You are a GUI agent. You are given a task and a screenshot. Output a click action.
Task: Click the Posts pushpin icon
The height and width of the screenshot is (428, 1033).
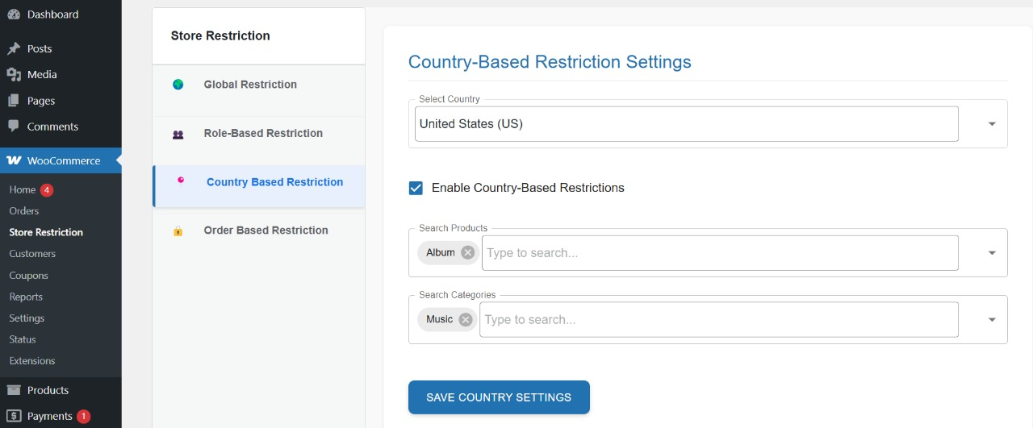14,48
